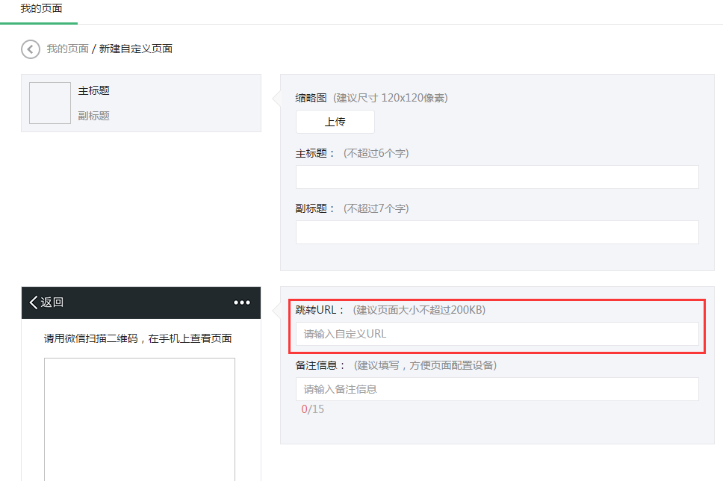Open the 我的页面 tab
Viewport: 723px width, 481px height.
point(41,8)
